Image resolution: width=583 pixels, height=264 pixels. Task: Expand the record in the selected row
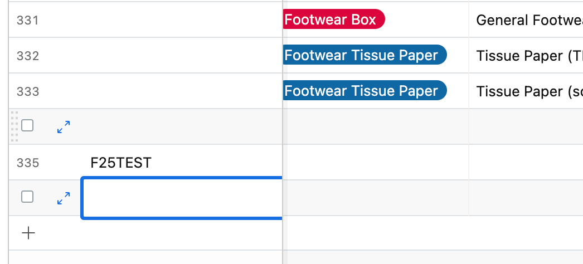coord(64,198)
